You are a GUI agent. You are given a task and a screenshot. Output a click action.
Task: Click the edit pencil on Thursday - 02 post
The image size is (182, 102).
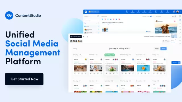[x=138, y=73]
